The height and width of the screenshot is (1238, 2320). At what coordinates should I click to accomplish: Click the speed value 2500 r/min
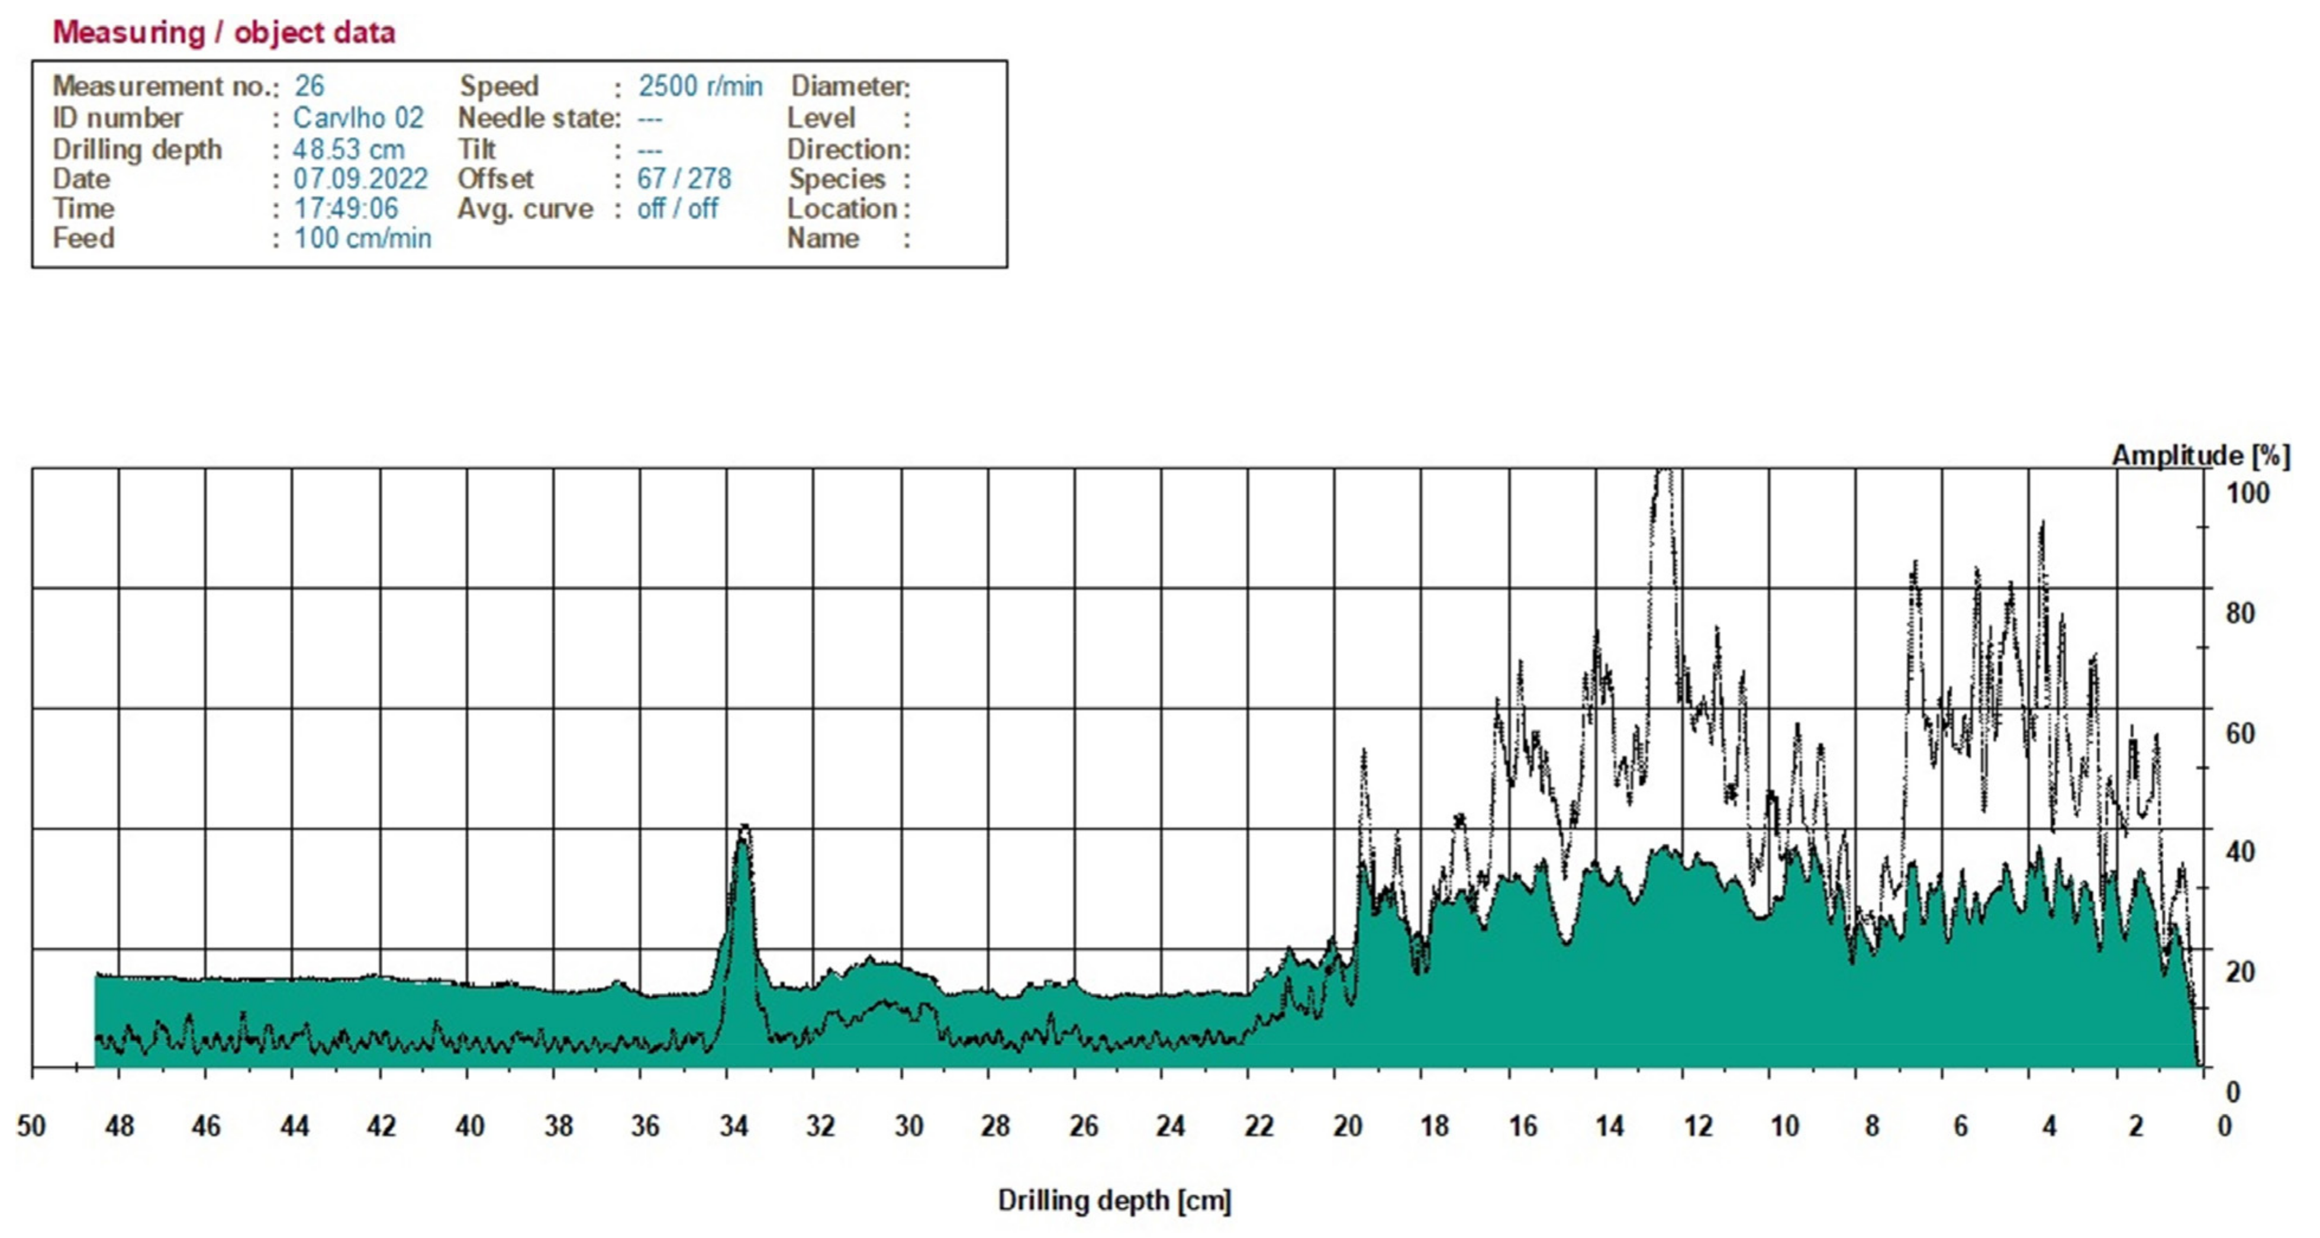[700, 86]
